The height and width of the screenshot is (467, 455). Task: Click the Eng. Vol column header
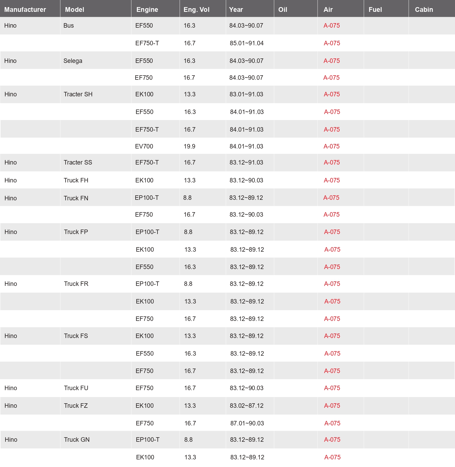tap(196, 9)
